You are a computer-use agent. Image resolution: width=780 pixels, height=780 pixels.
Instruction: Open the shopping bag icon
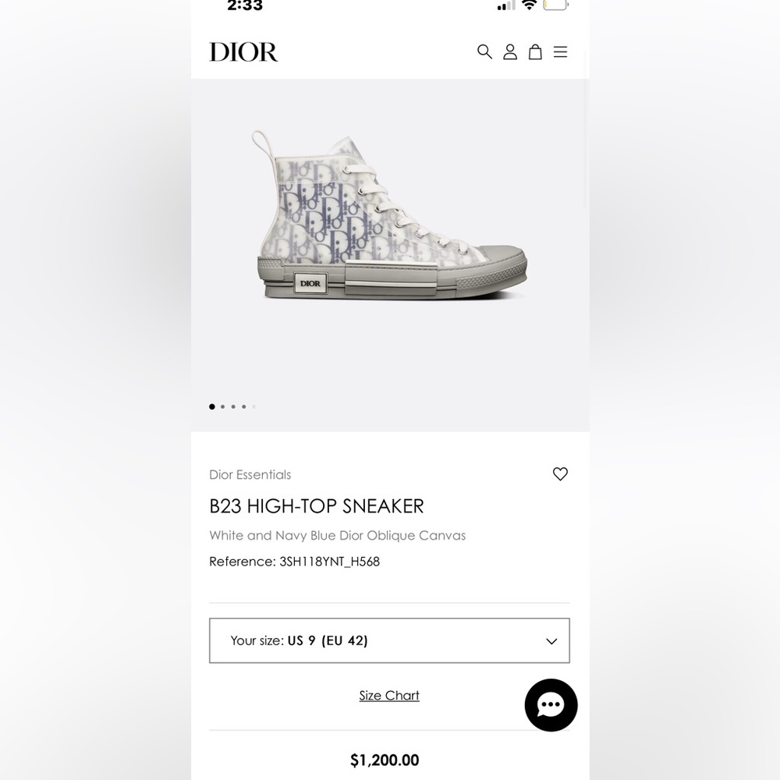[535, 51]
